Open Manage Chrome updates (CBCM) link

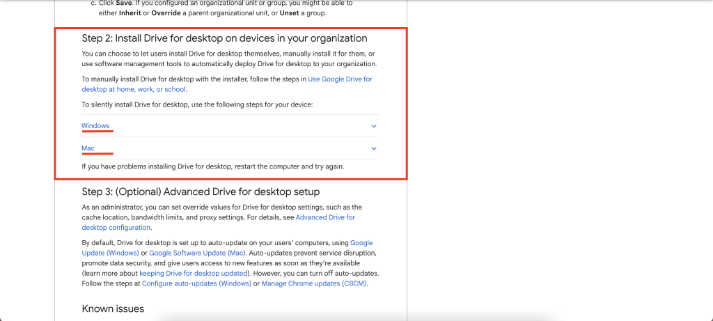pos(313,284)
